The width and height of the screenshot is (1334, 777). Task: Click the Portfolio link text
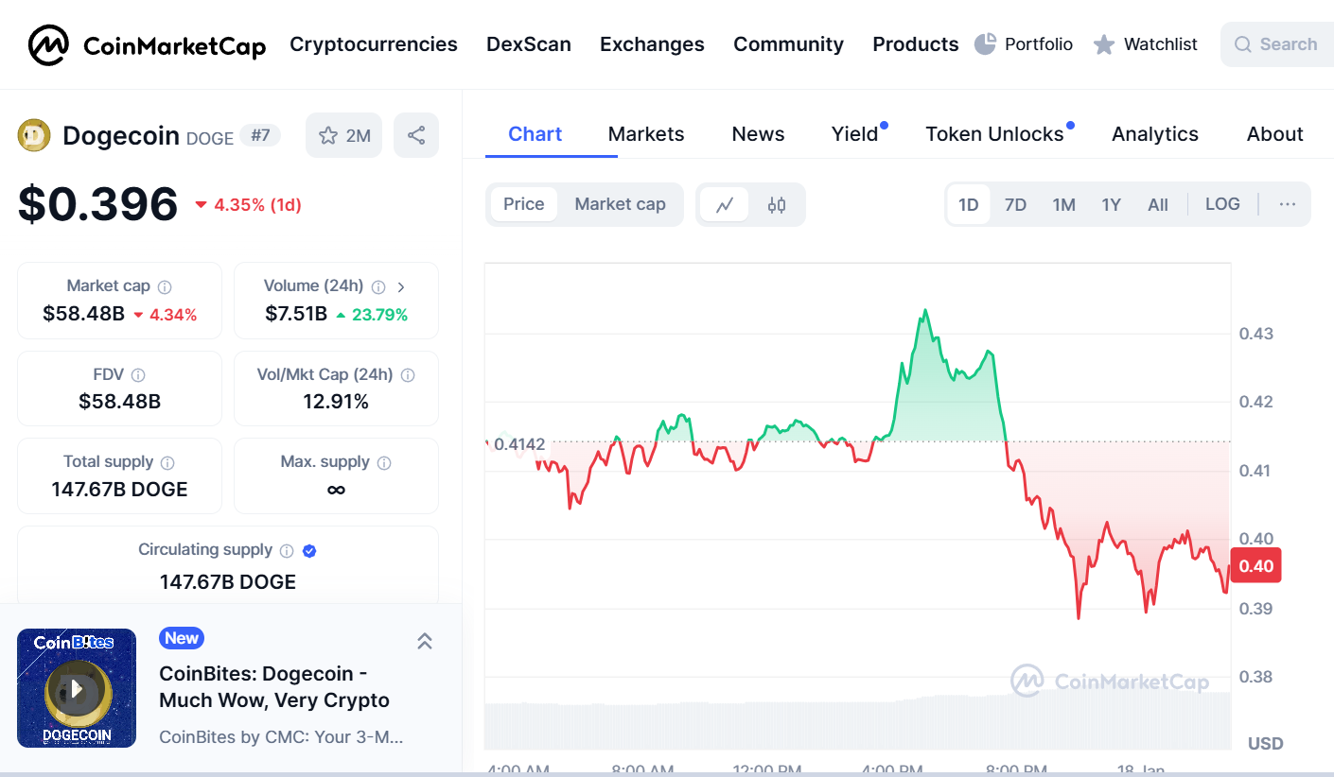(1039, 44)
